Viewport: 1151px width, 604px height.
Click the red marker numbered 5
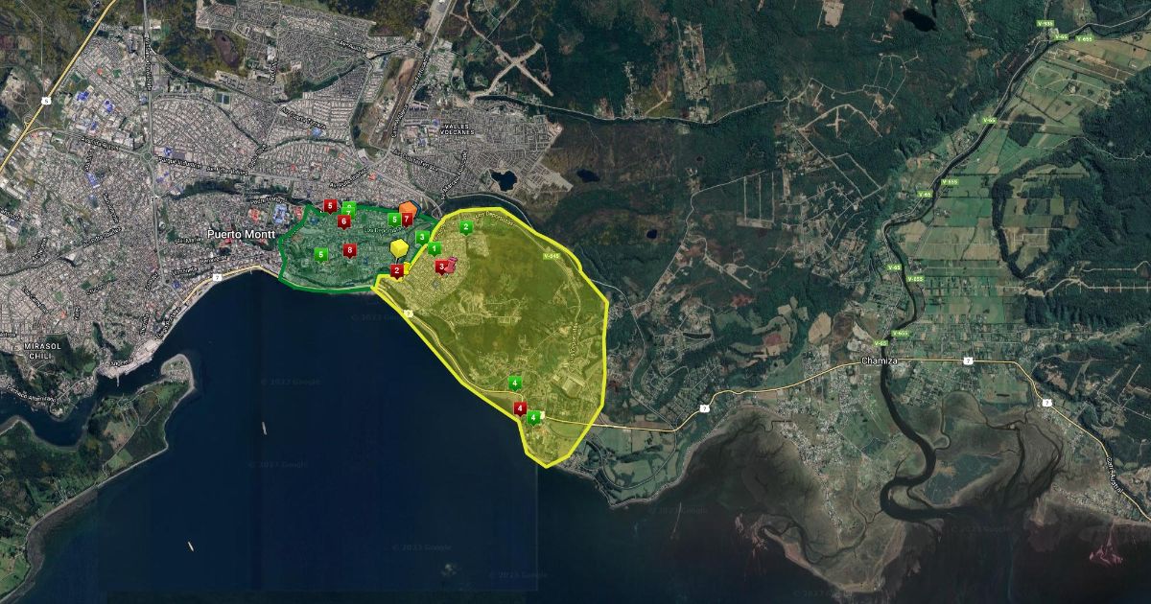tap(330, 205)
